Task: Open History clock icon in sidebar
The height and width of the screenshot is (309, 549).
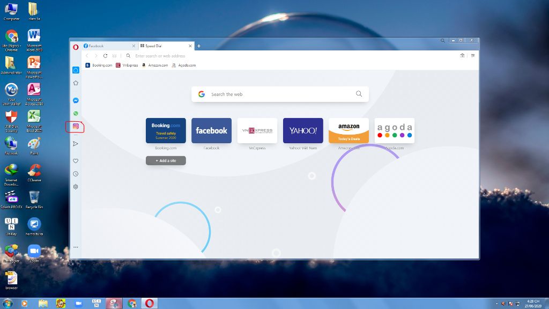Action: [76, 174]
